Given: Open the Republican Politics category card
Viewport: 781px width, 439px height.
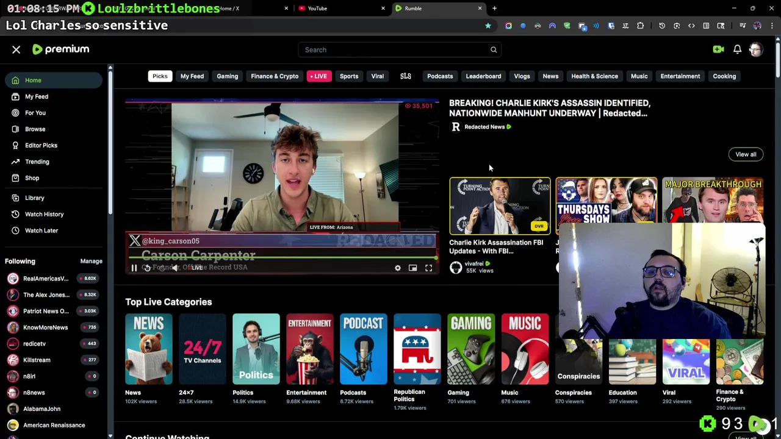Looking at the screenshot, I should pos(417,349).
